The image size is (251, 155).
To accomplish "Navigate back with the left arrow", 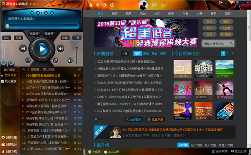I will (x=98, y=5).
